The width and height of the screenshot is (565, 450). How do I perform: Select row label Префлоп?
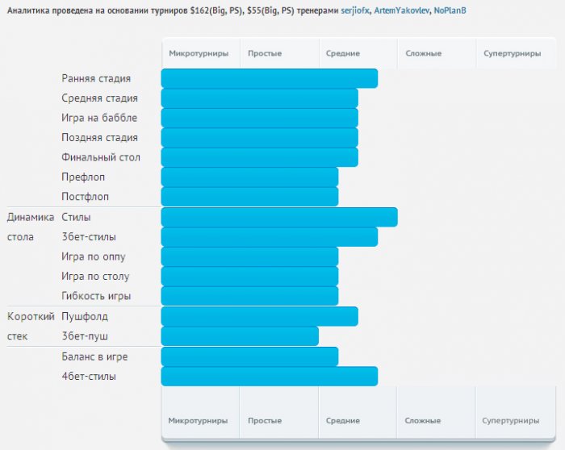click(x=83, y=177)
